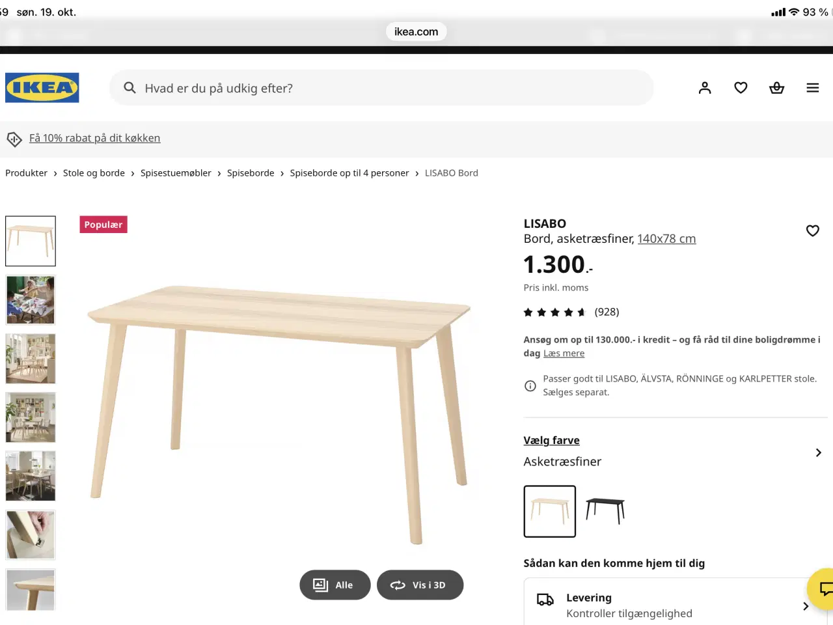Open the shopping basket icon
The image size is (833, 625).
coord(776,88)
